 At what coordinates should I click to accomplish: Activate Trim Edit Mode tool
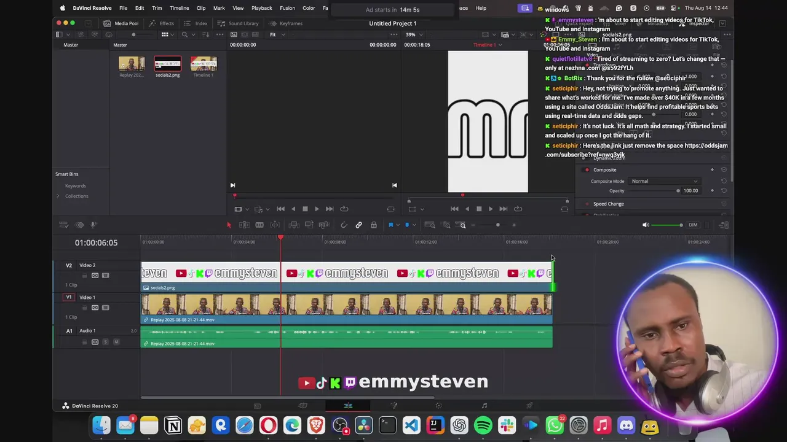coord(244,225)
